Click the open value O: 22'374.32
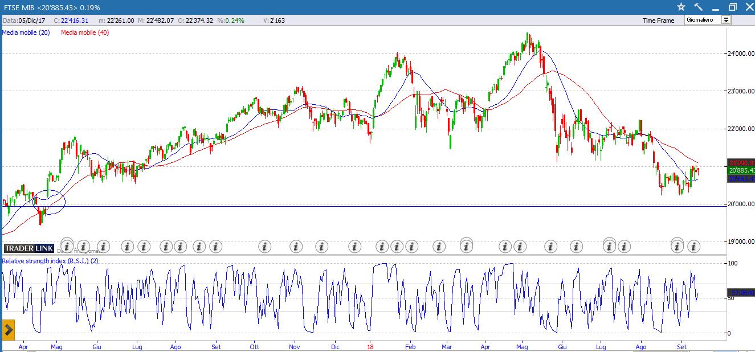 [195, 21]
